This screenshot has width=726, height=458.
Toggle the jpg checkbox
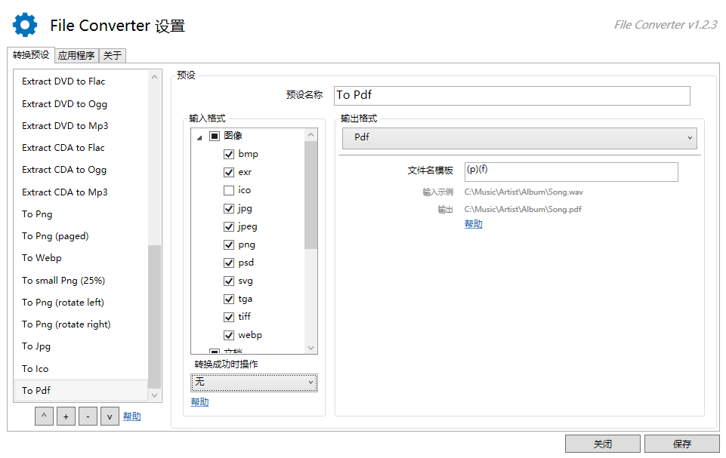click(x=229, y=208)
